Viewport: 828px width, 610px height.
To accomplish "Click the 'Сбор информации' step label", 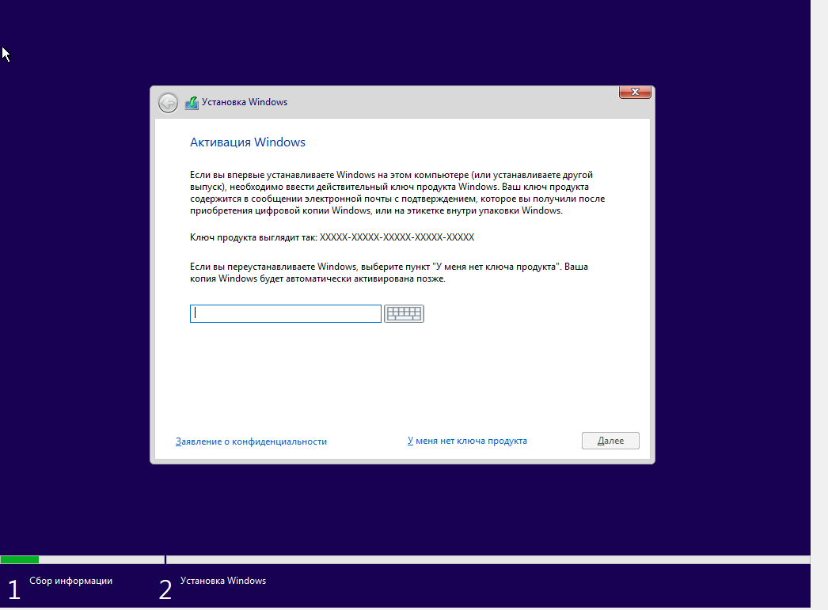I will click(70, 581).
